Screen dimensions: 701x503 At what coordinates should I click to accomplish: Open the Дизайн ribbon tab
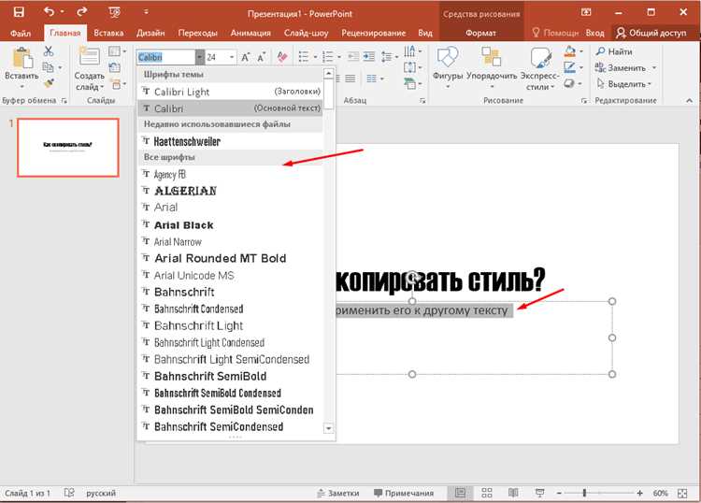click(x=150, y=33)
